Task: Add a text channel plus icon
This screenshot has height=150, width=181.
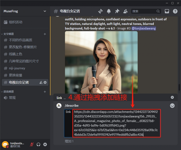Action: (45, 34)
